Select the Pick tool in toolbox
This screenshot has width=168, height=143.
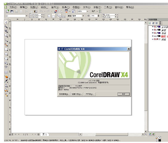click(6, 22)
